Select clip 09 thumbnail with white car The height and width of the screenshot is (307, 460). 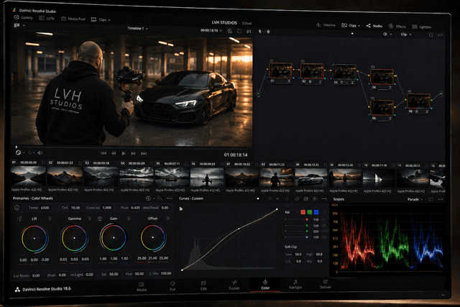[x=311, y=178]
